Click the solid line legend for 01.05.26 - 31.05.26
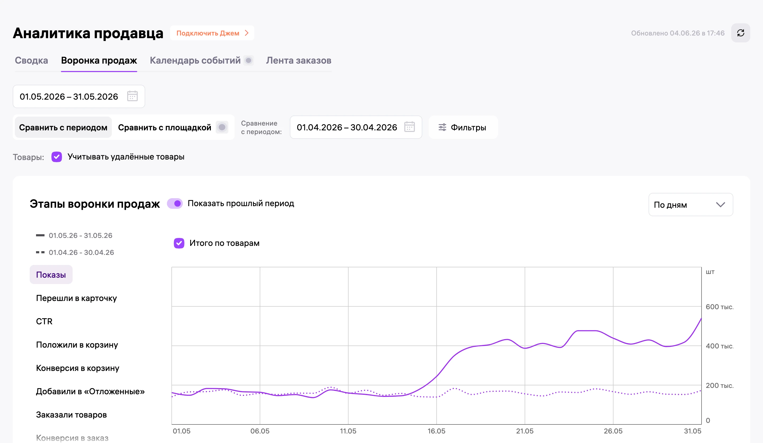Screen dimensions: 763x443 tap(40, 235)
